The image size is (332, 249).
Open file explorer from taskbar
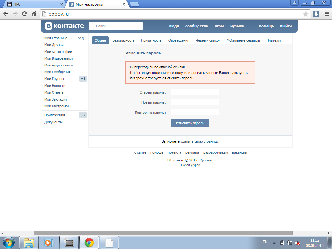[29, 242]
